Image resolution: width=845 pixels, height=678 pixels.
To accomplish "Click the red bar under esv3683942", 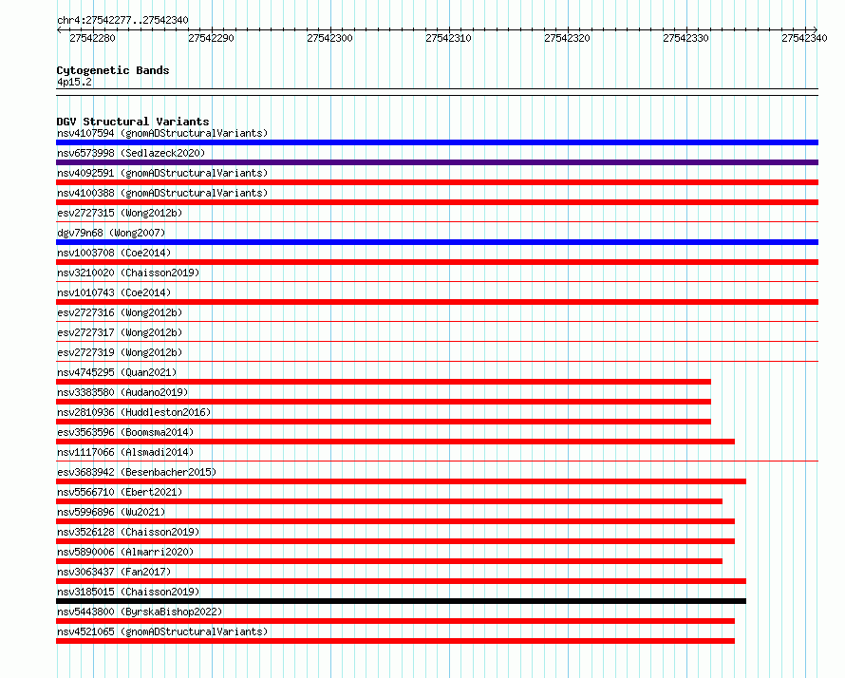I will (402, 481).
